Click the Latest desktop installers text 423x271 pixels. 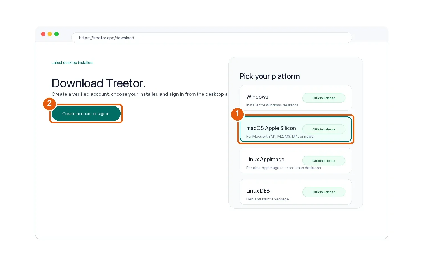pyautogui.click(x=72, y=63)
